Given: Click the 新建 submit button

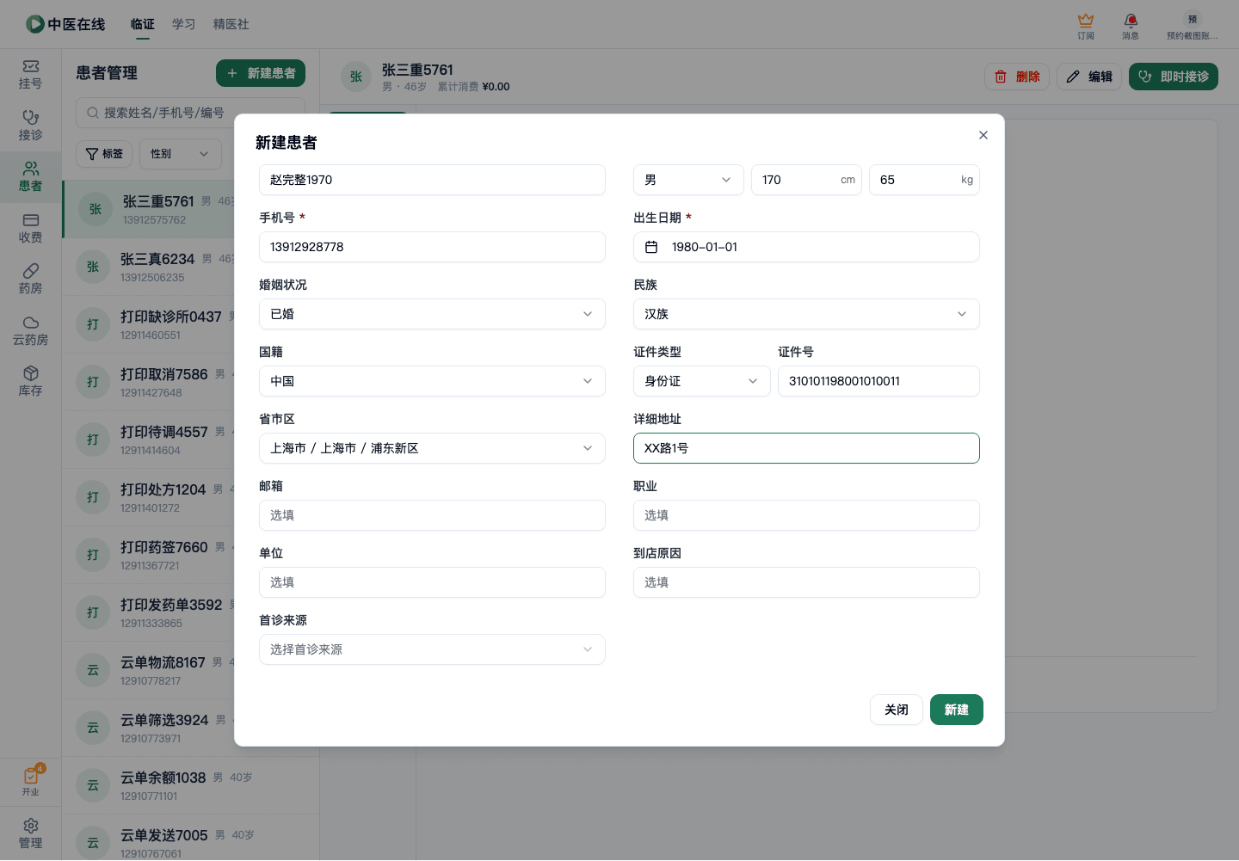Looking at the screenshot, I should (x=957, y=710).
